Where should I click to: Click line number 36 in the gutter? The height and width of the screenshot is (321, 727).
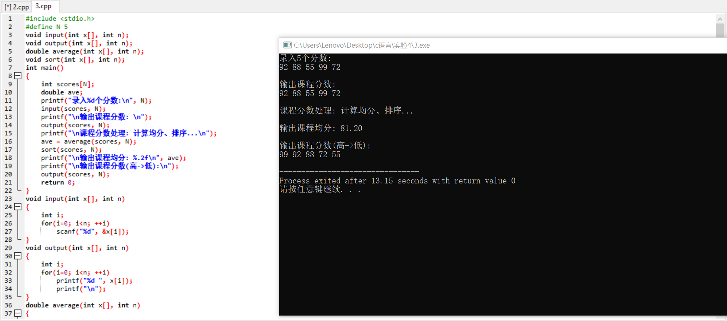click(8, 305)
